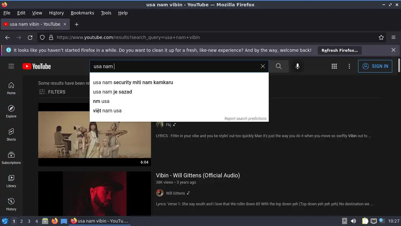Open the Tools menu
Viewport: 401px width, 226px height.
106,13
